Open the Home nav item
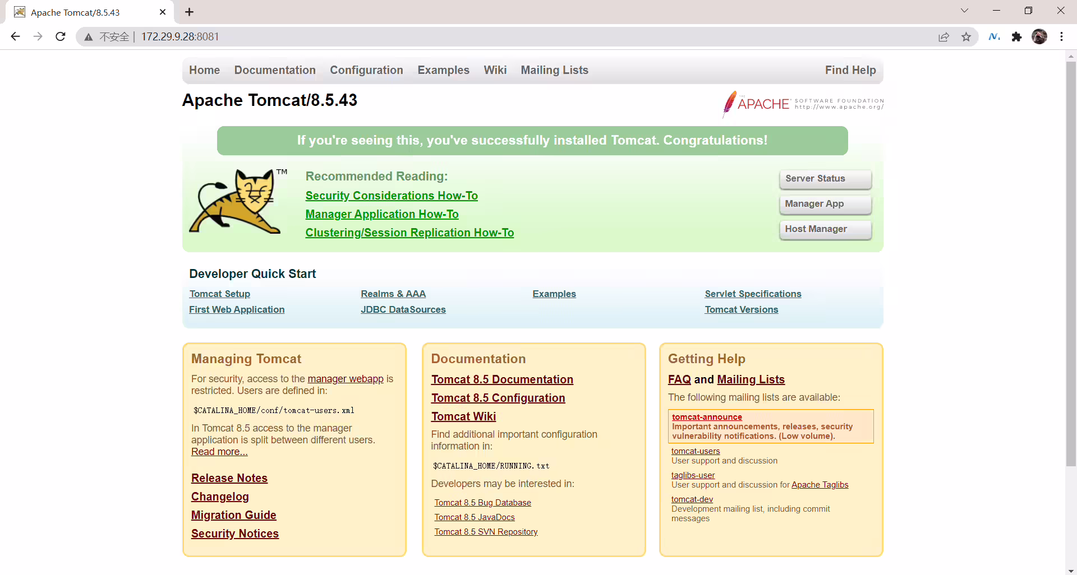This screenshot has height=575, width=1077. point(204,70)
